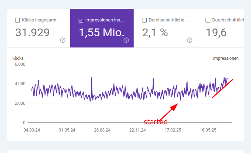Click the Klicks insgesamt label text
Image resolution: width=251 pixels, height=153 pixels.
[x=39, y=20]
